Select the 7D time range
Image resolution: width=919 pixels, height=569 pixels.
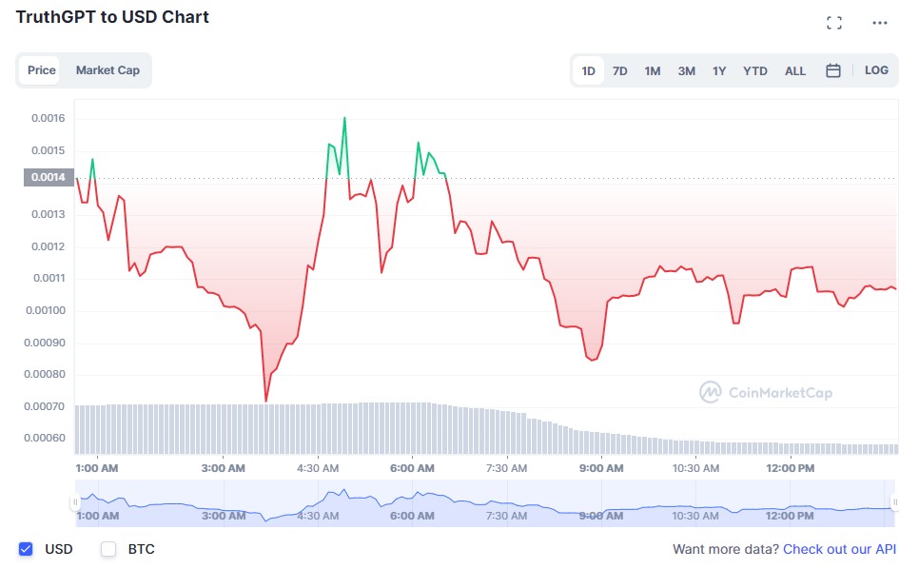click(x=620, y=69)
